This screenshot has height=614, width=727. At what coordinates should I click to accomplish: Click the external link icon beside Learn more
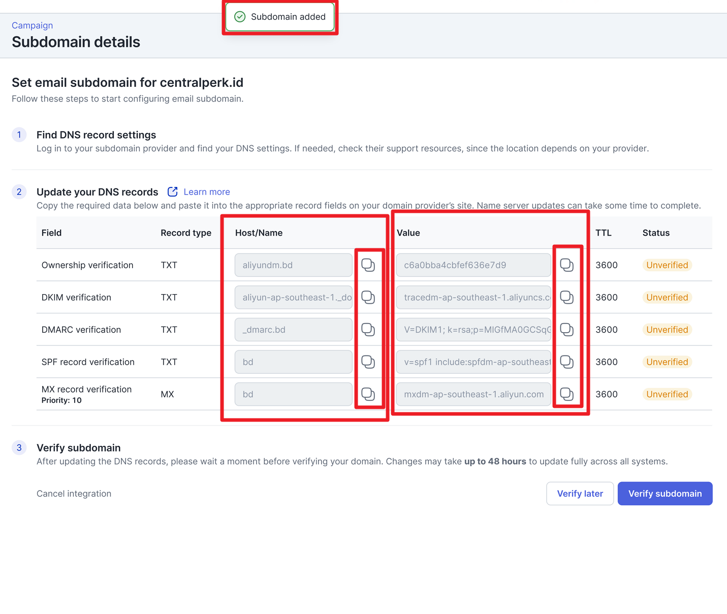click(x=173, y=191)
